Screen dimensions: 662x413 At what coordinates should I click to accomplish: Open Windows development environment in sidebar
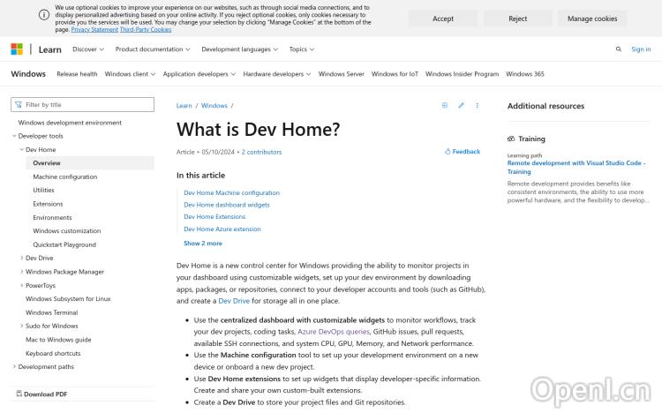70,123
